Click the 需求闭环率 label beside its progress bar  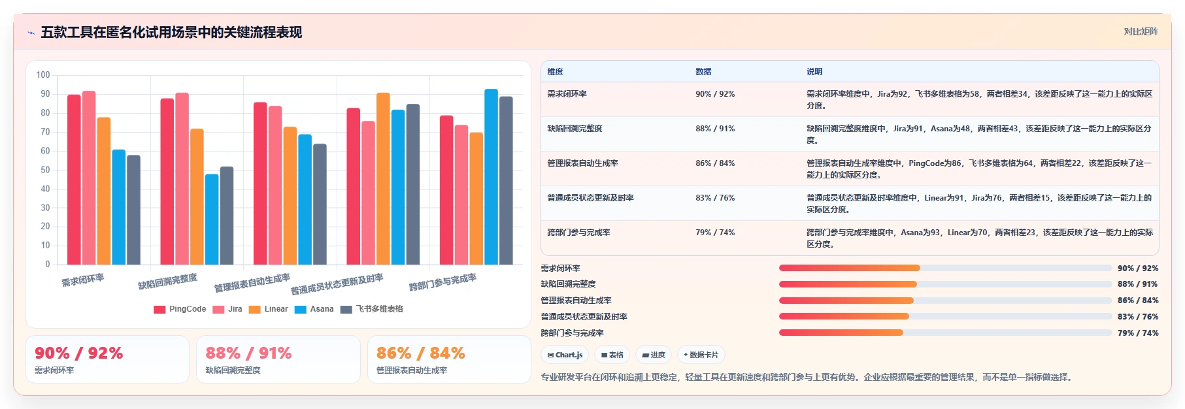561,269
